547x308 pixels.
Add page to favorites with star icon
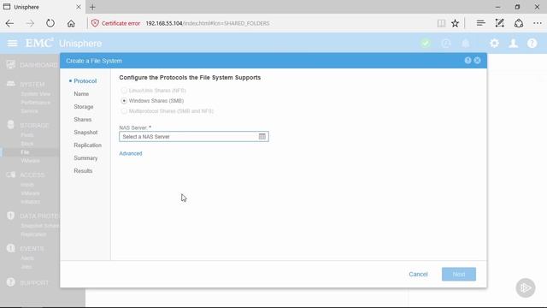point(455,23)
